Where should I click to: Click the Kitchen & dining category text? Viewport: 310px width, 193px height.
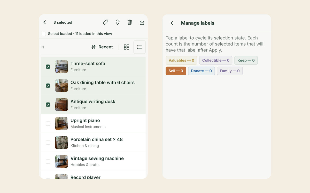coord(85,146)
